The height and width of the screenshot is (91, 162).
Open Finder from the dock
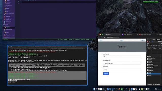pos(94,89)
